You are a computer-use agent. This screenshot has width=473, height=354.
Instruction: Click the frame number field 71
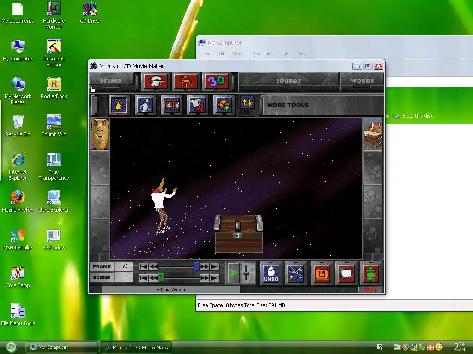point(124,266)
